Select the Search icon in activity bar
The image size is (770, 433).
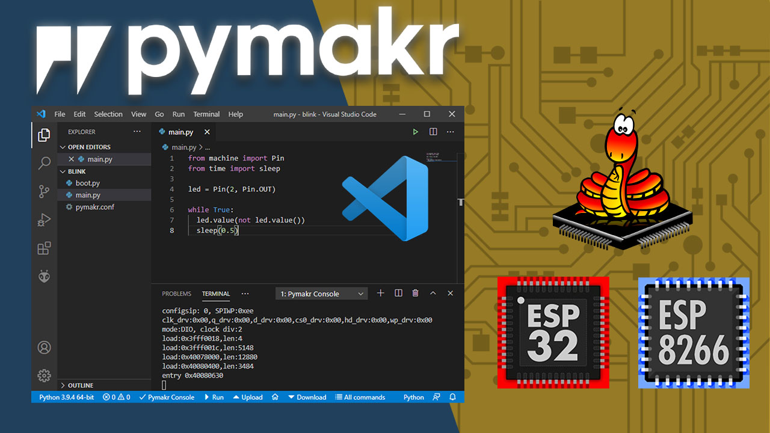tap(44, 164)
